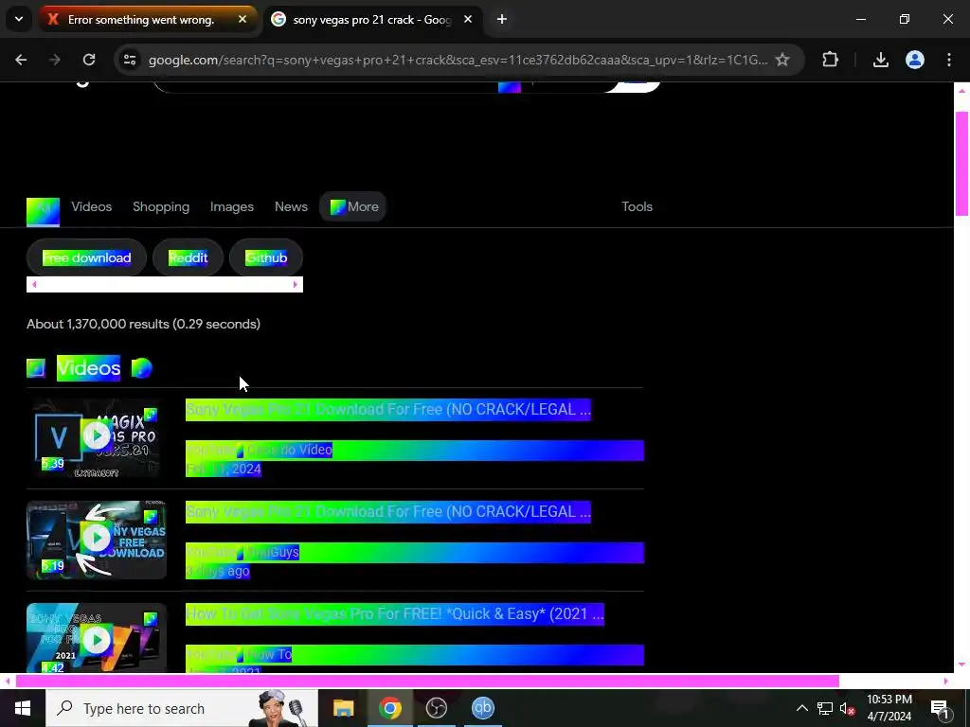Open File Explorer from the taskbar
Image resolution: width=970 pixels, height=727 pixels.
[343, 708]
